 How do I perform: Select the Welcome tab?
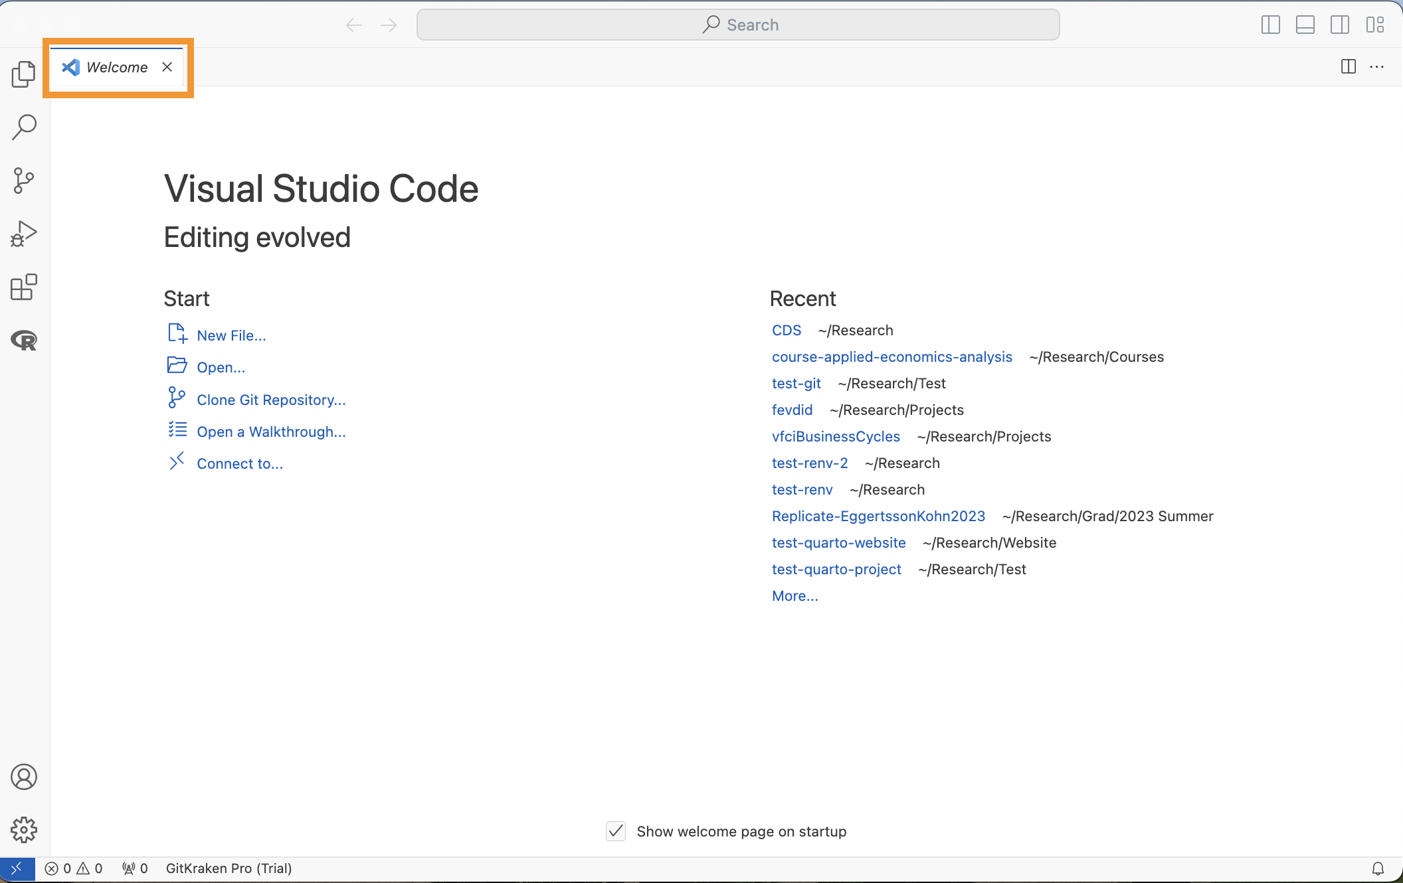[x=116, y=67]
